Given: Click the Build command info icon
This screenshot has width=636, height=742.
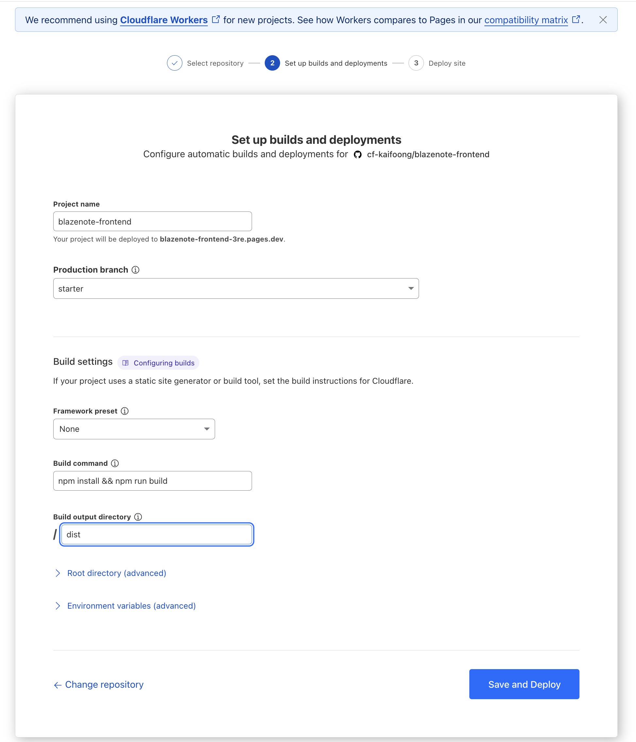Looking at the screenshot, I should click(115, 463).
